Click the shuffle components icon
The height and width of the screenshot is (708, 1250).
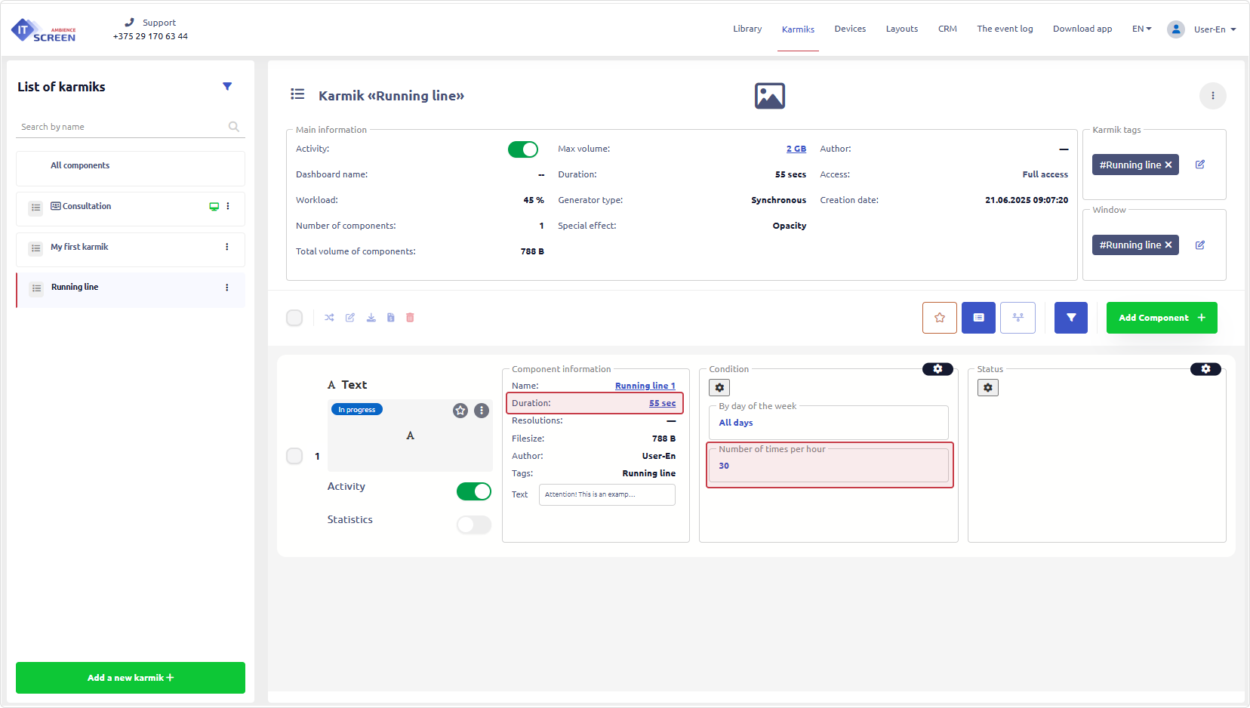point(329,318)
